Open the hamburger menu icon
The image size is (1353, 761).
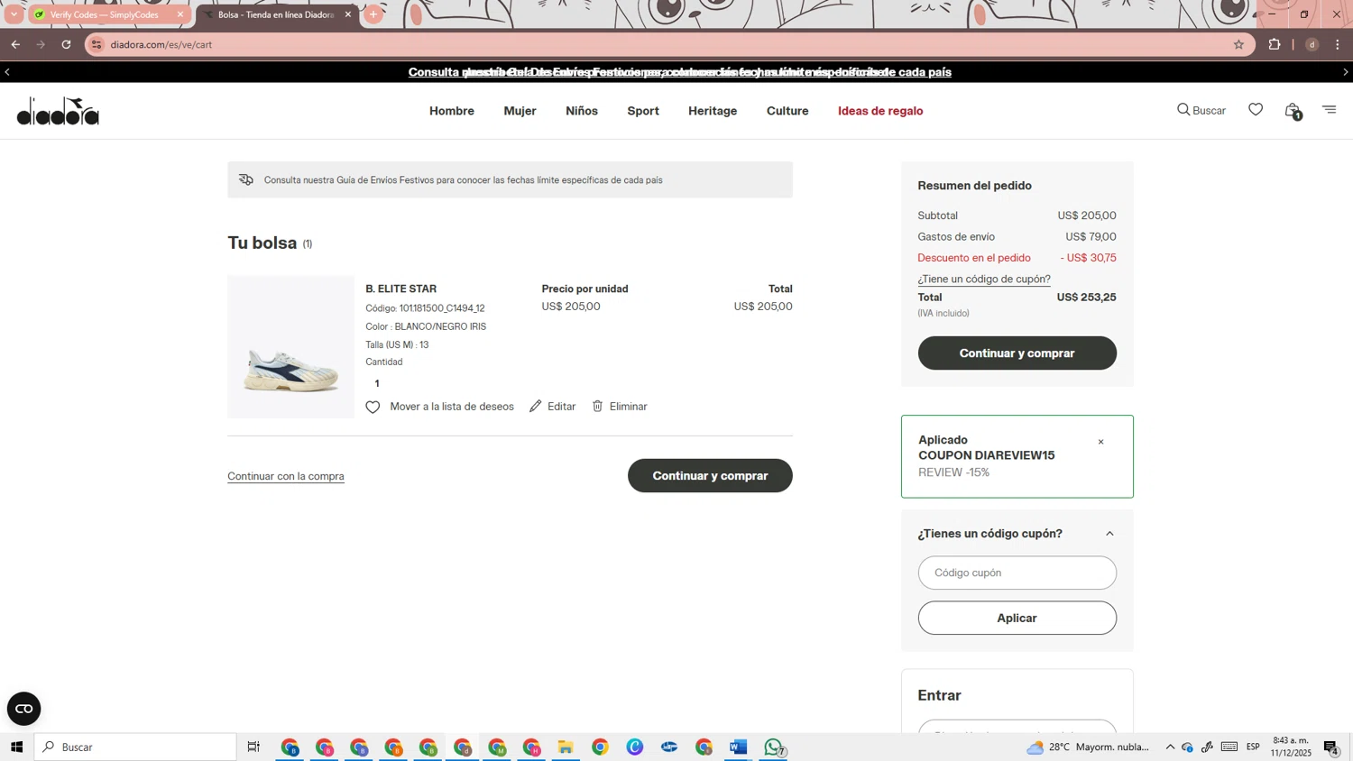click(1330, 109)
